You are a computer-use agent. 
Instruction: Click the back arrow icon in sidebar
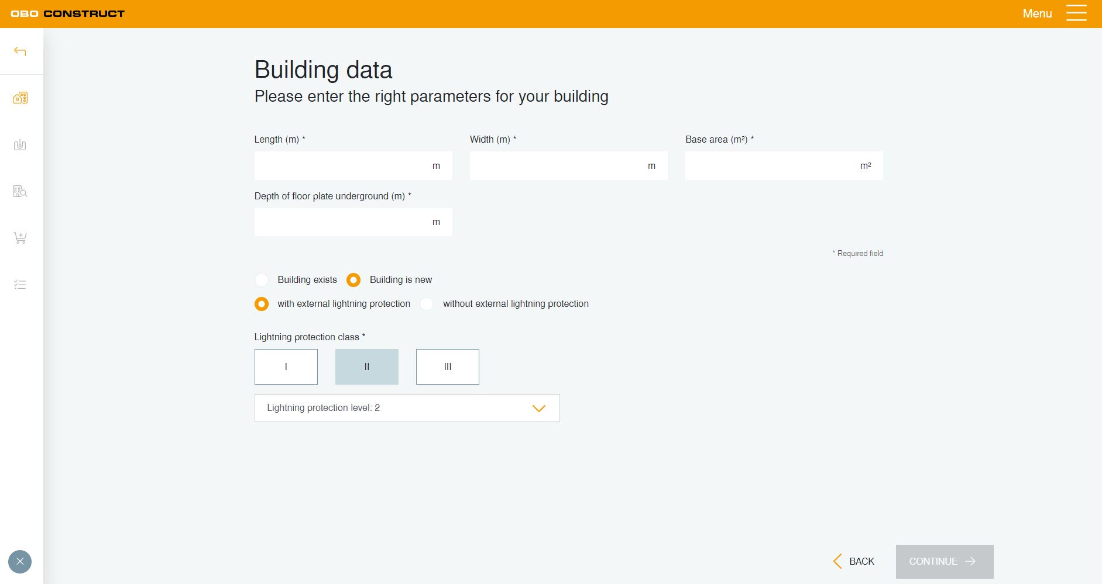click(x=20, y=51)
